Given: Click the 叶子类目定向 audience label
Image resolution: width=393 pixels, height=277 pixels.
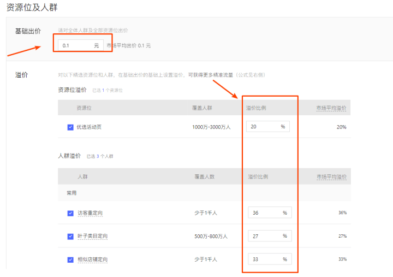Looking at the screenshot, I should point(92,236).
